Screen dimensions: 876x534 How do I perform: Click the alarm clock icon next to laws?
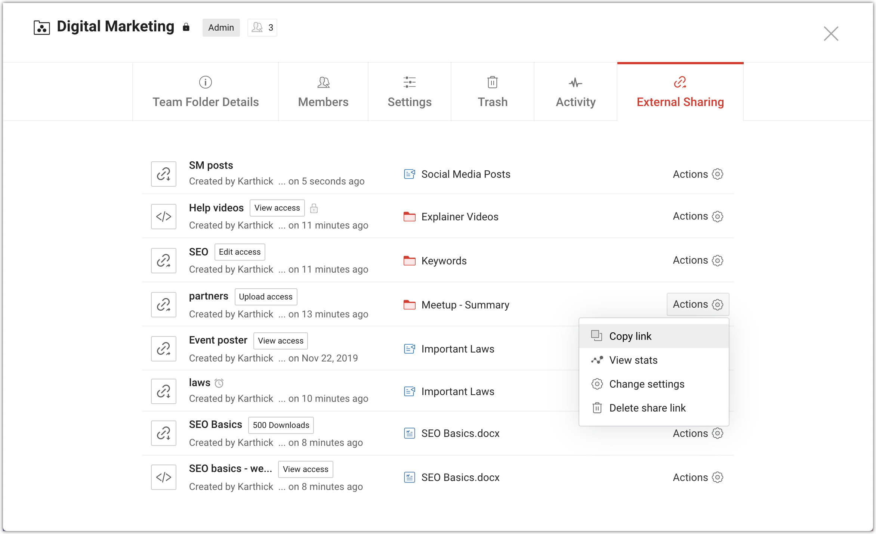(219, 383)
